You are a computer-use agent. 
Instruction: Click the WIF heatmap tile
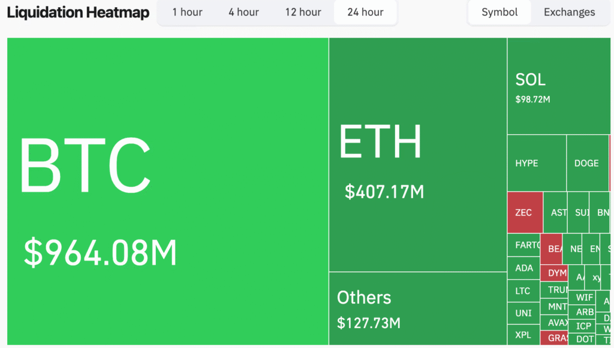[584, 297]
